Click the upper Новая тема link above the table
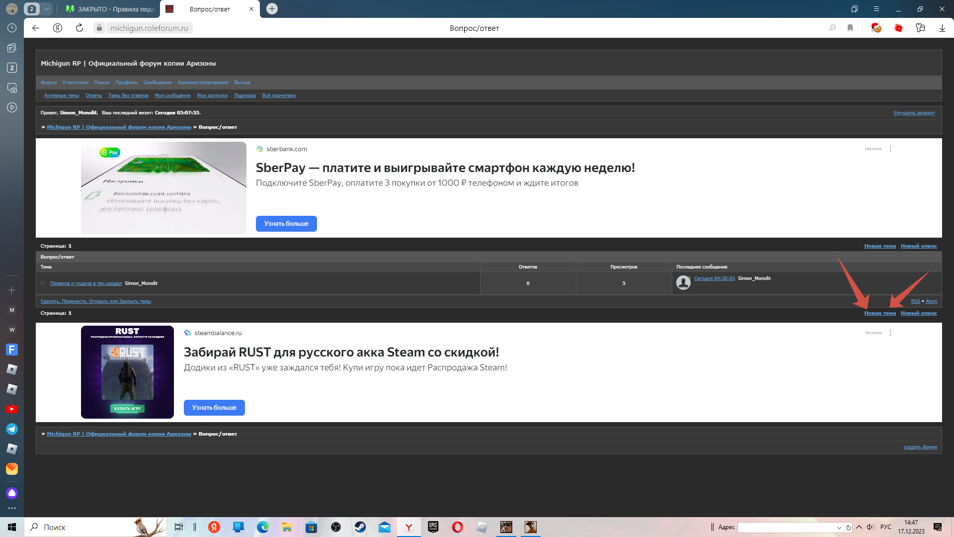 click(x=880, y=246)
